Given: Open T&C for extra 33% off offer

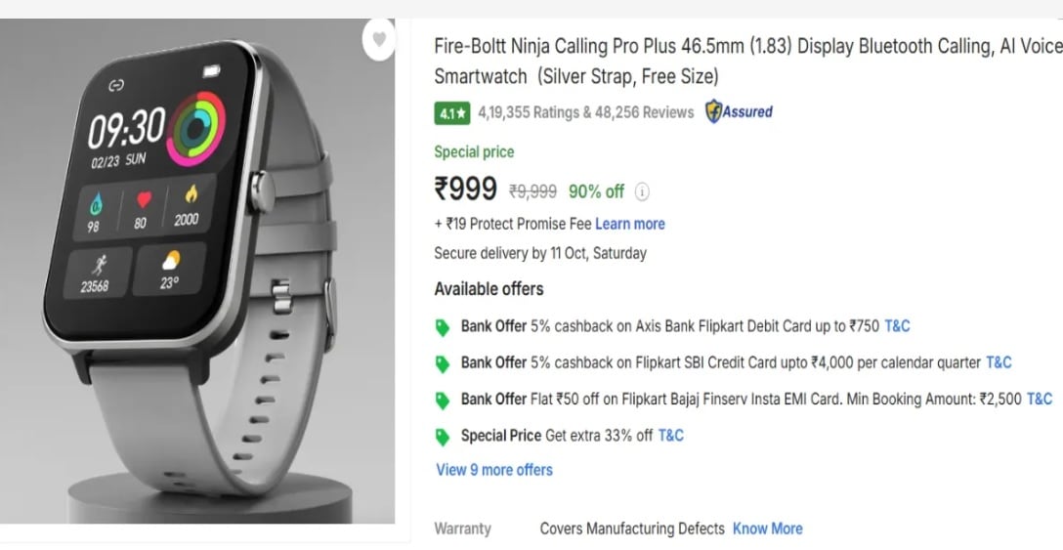Looking at the screenshot, I should (670, 436).
